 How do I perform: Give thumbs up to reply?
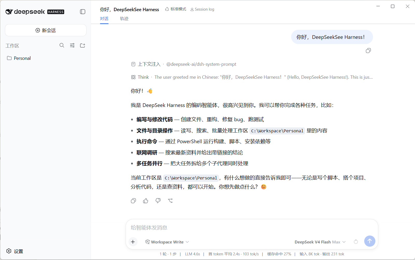click(x=146, y=201)
